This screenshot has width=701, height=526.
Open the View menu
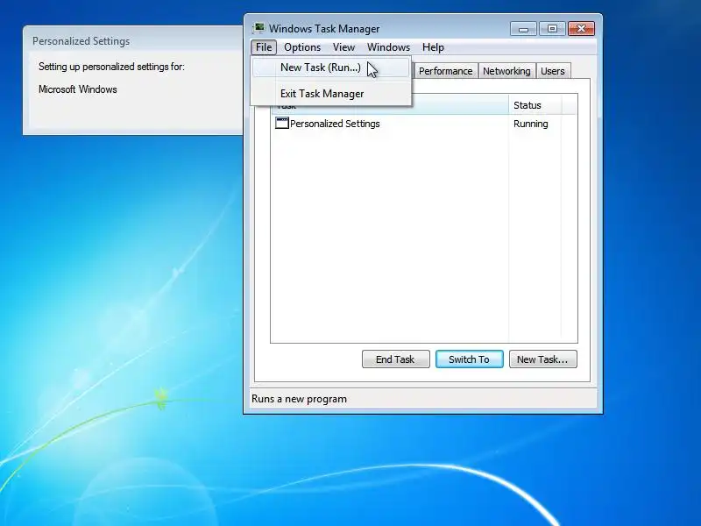coord(343,47)
